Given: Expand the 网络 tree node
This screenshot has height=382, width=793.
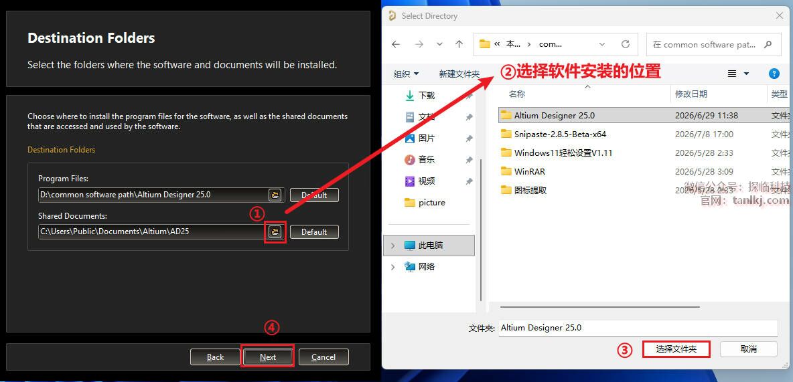Looking at the screenshot, I should click(393, 266).
